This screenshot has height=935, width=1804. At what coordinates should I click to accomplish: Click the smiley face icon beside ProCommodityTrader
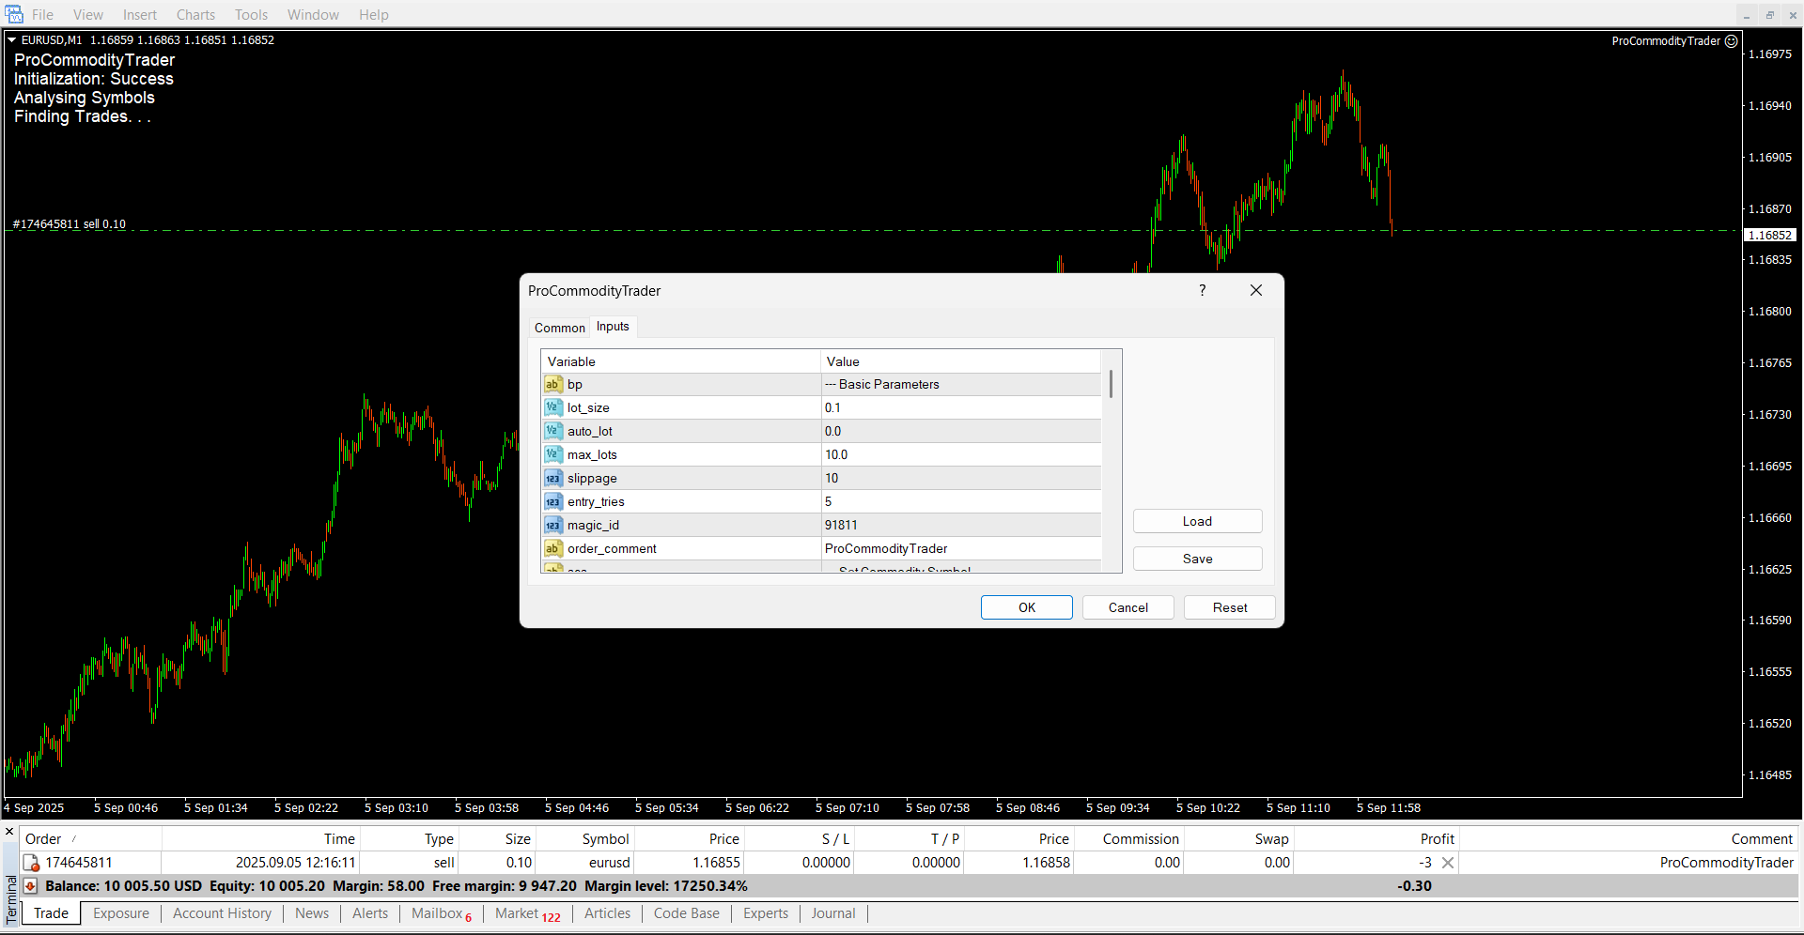point(1732,41)
